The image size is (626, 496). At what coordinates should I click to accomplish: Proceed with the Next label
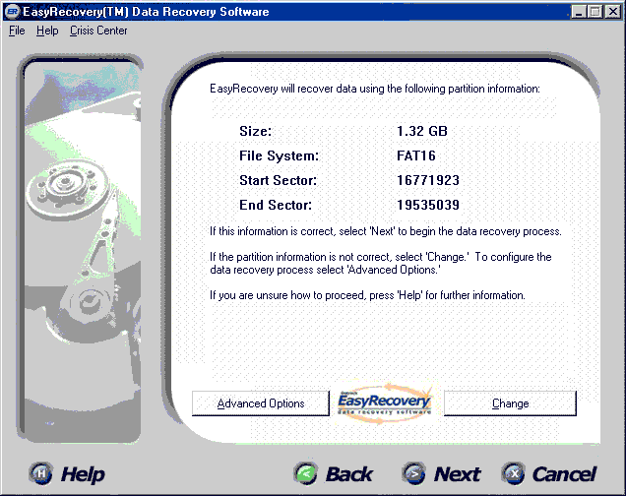pos(457,474)
